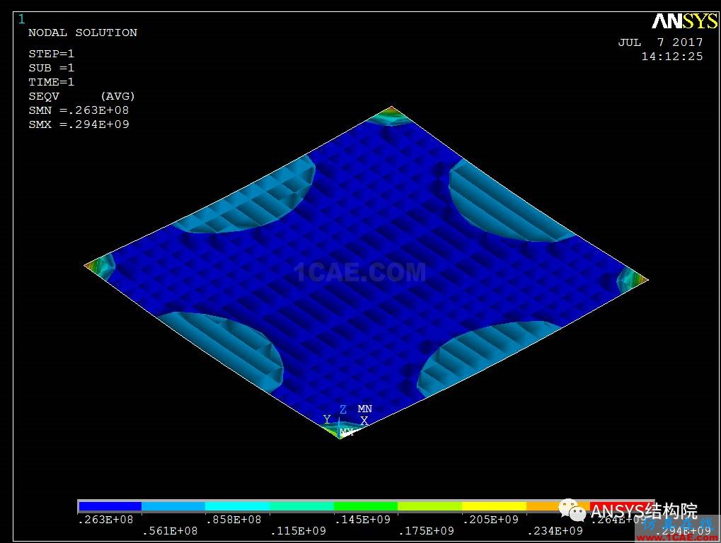Viewport: 721px width, 543px height.
Task: Click the yellow legend color band
Action: tap(494, 506)
